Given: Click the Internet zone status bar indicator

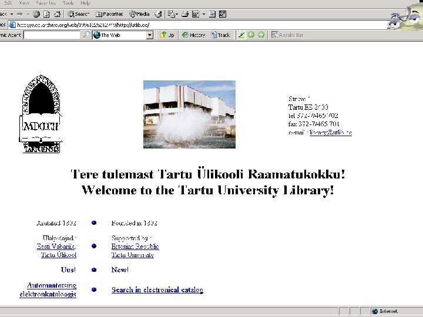Looking at the screenshot, I should click(x=385, y=311).
